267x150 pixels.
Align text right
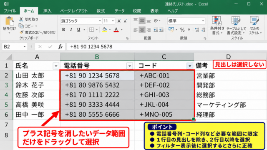click(149, 30)
